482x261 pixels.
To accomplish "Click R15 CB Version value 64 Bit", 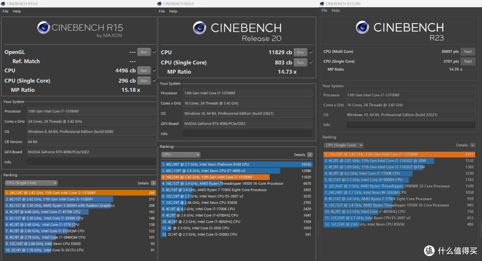I will [91, 142].
